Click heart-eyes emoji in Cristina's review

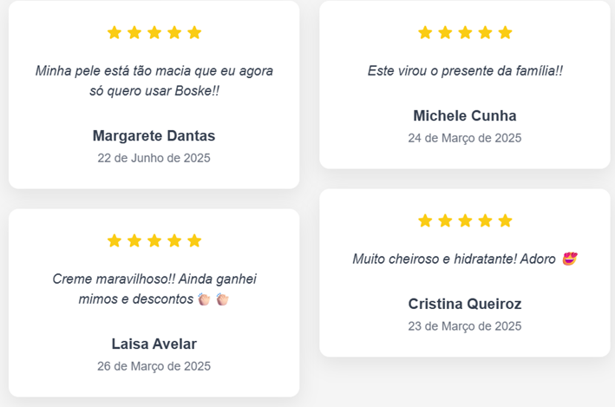570,259
